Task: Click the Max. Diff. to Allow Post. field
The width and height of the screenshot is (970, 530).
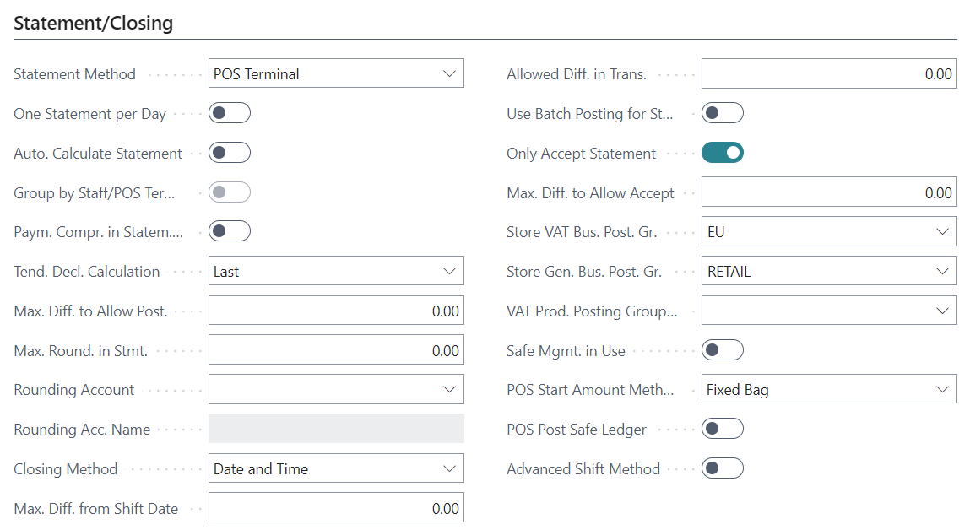Action: [x=336, y=311]
